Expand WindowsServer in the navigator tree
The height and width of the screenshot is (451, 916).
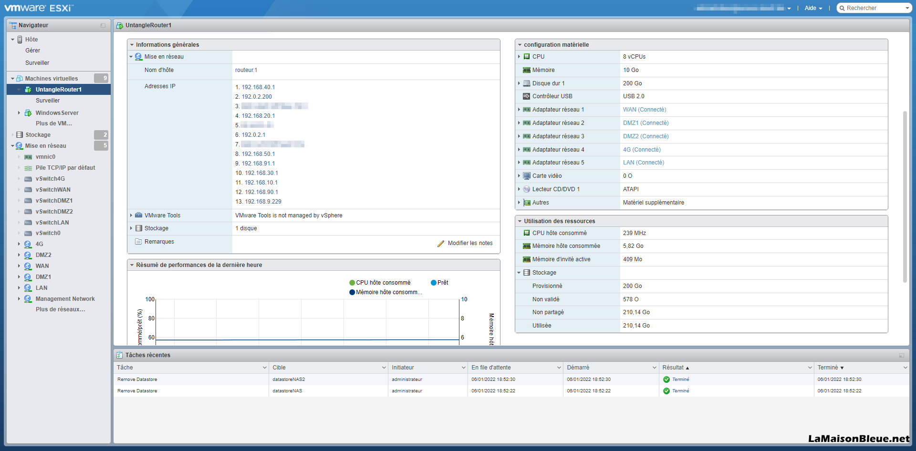[19, 113]
